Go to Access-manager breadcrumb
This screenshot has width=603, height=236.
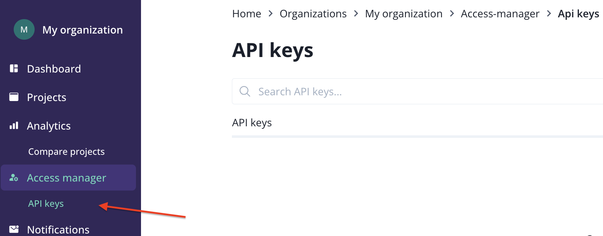pos(500,14)
